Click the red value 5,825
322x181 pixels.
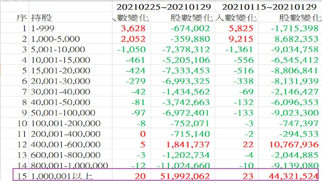pyautogui.click(x=241, y=28)
